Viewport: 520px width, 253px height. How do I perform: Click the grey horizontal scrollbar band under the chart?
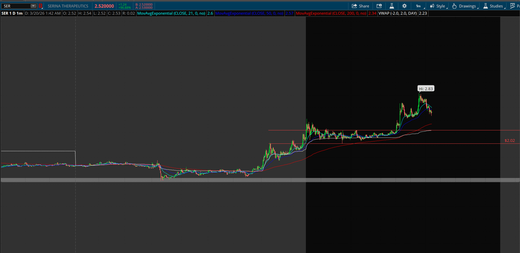click(x=260, y=180)
